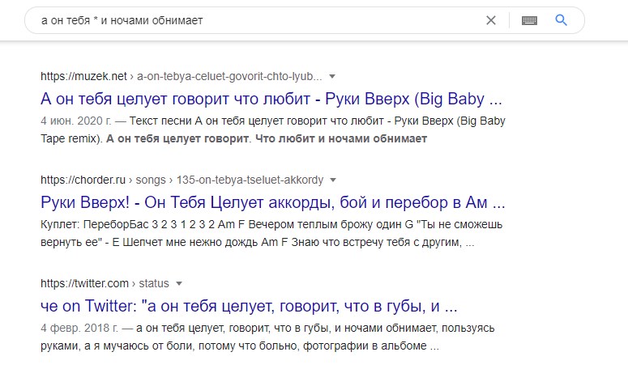
Task: Click the blue magnifier search button
Action: coord(561,20)
